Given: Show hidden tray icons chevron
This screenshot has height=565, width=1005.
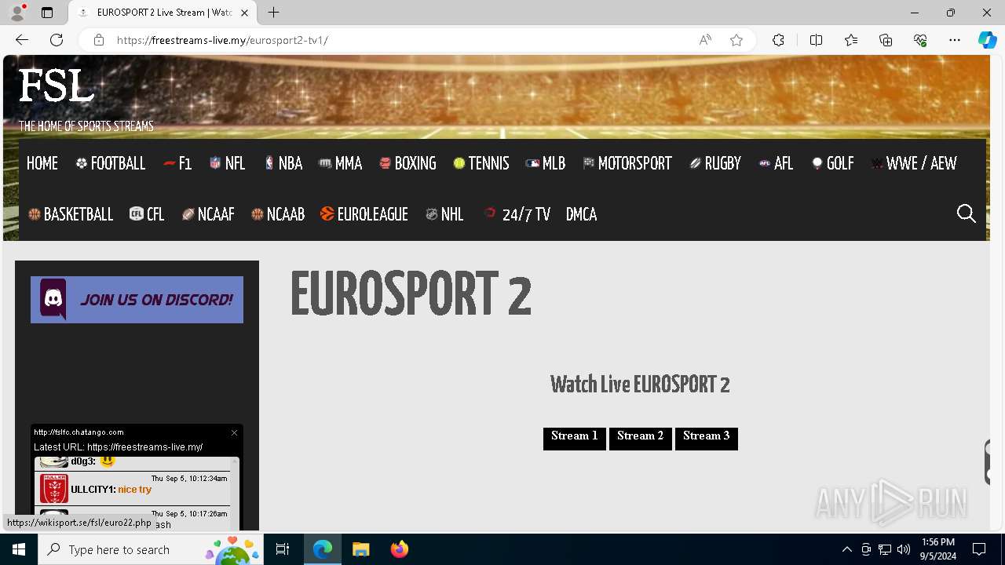Looking at the screenshot, I should (x=846, y=549).
